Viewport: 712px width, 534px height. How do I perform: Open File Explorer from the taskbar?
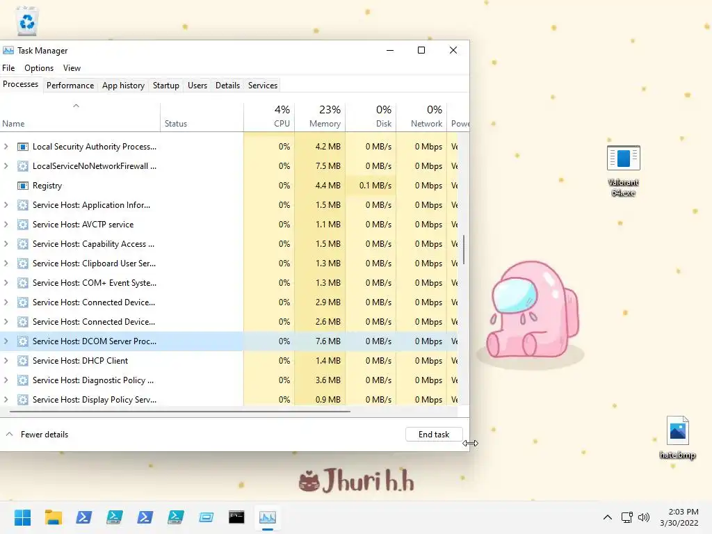53,517
